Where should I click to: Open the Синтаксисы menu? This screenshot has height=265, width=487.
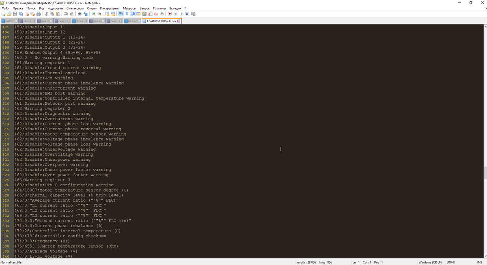[x=75, y=8]
